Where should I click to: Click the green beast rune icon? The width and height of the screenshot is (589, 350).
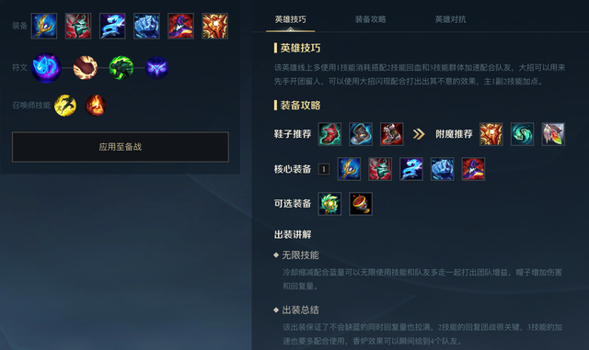tap(121, 68)
